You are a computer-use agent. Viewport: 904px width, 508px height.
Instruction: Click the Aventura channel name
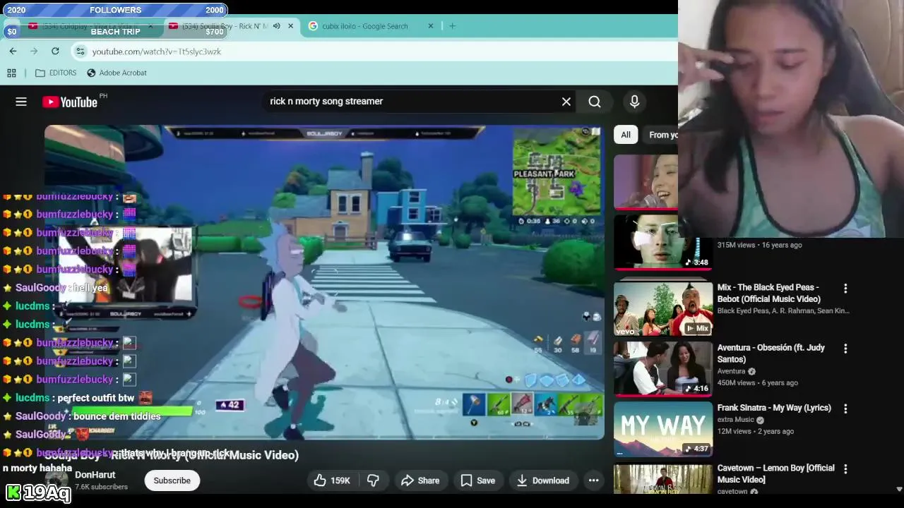coord(731,371)
